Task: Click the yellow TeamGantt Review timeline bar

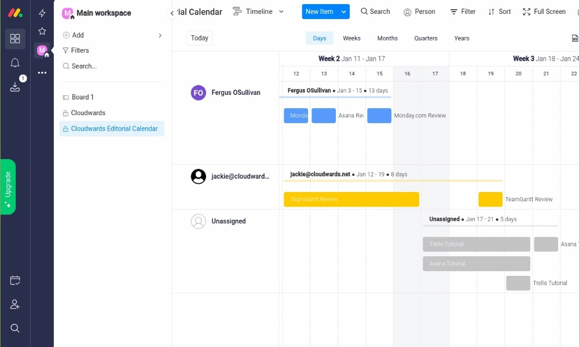Action: coord(351,199)
